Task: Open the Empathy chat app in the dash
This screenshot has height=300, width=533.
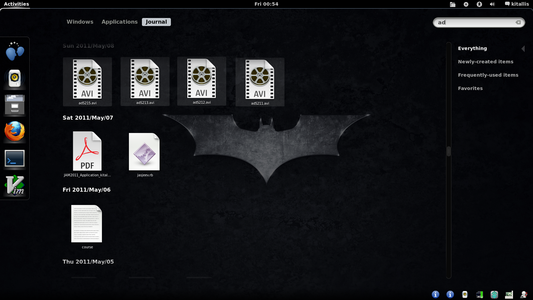Action: [15, 51]
